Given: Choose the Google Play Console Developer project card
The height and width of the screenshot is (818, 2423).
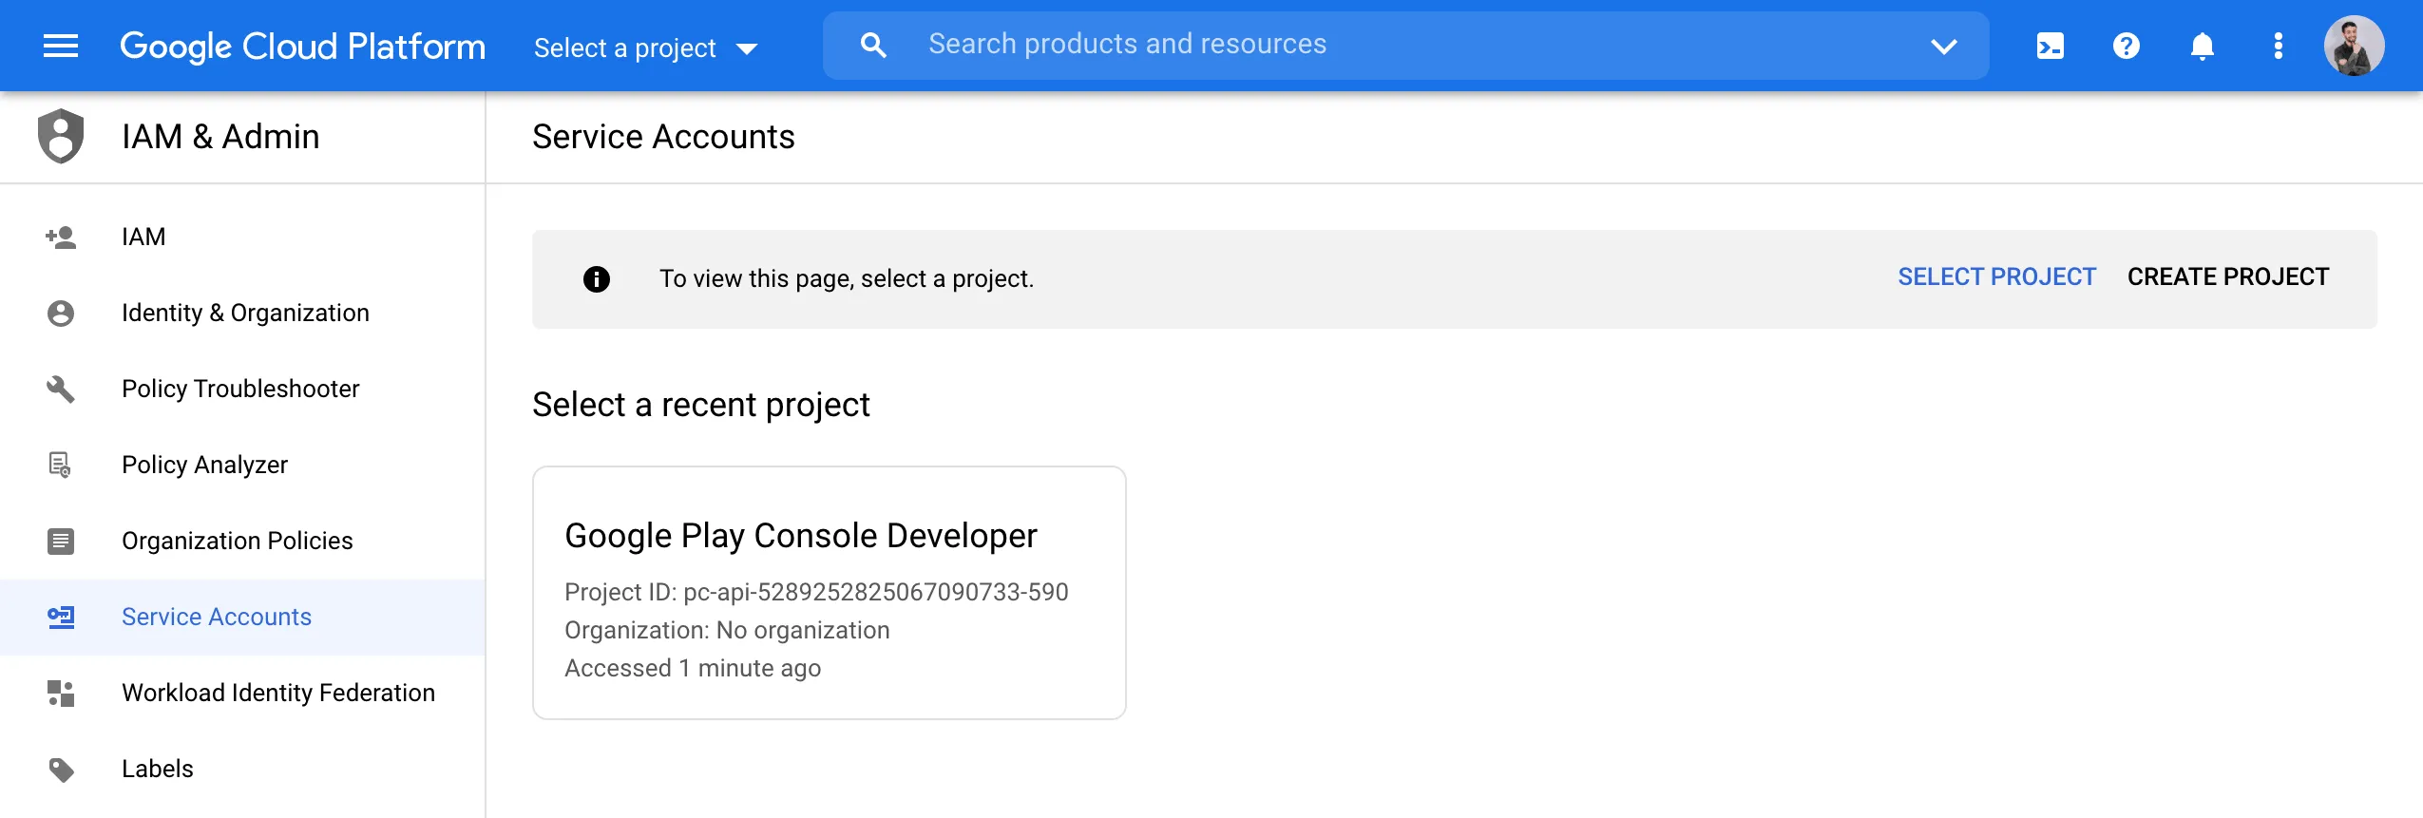Looking at the screenshot, I should tap(829, 592).
